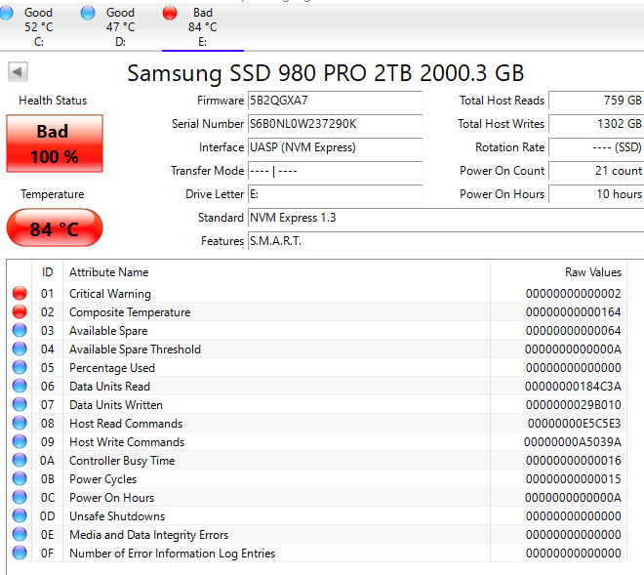Click the Raw Values column header

[x=558, y=272]
